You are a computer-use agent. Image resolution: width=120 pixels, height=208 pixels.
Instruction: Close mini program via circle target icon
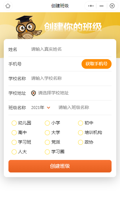pos(112,6)
